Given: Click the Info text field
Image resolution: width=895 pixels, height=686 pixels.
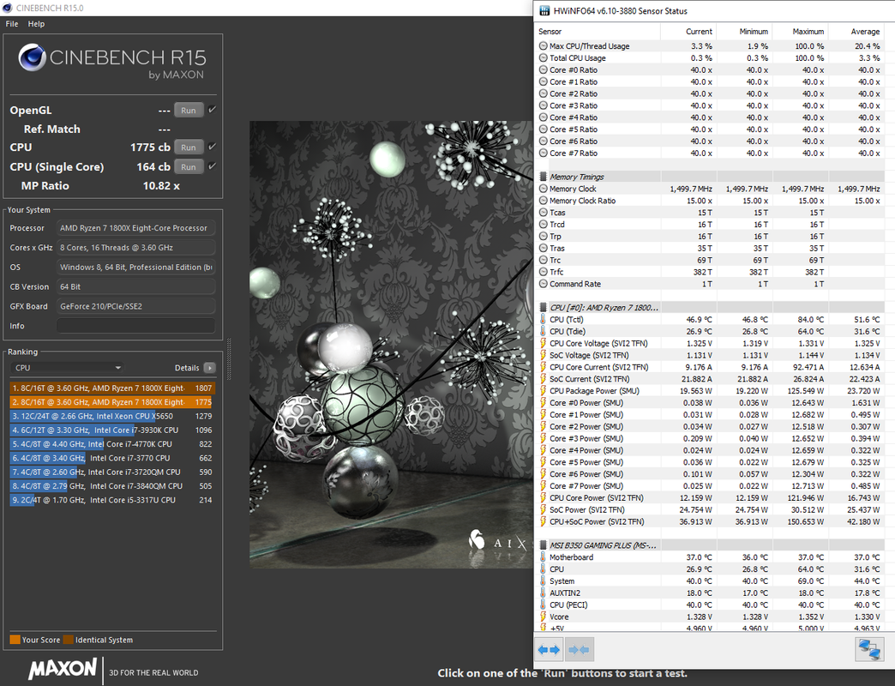Looking at the screenshot, I should pos(135,326).
